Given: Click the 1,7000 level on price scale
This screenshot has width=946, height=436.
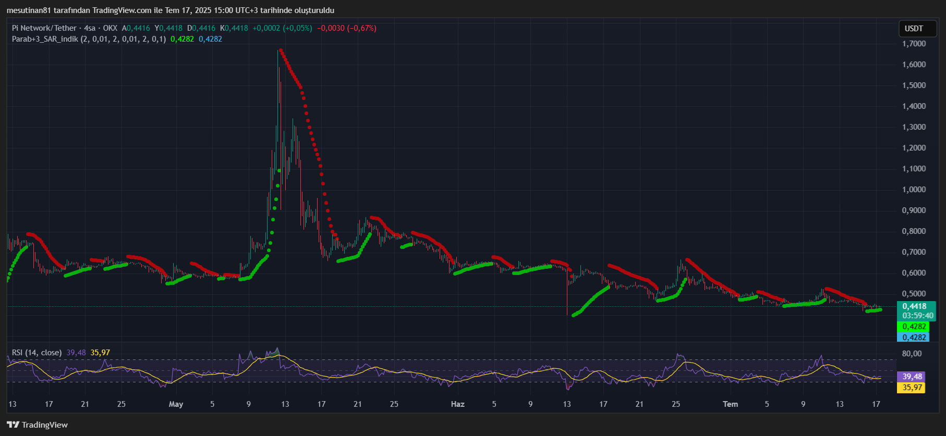Looking at the screenshot, I should pos(914,44).
